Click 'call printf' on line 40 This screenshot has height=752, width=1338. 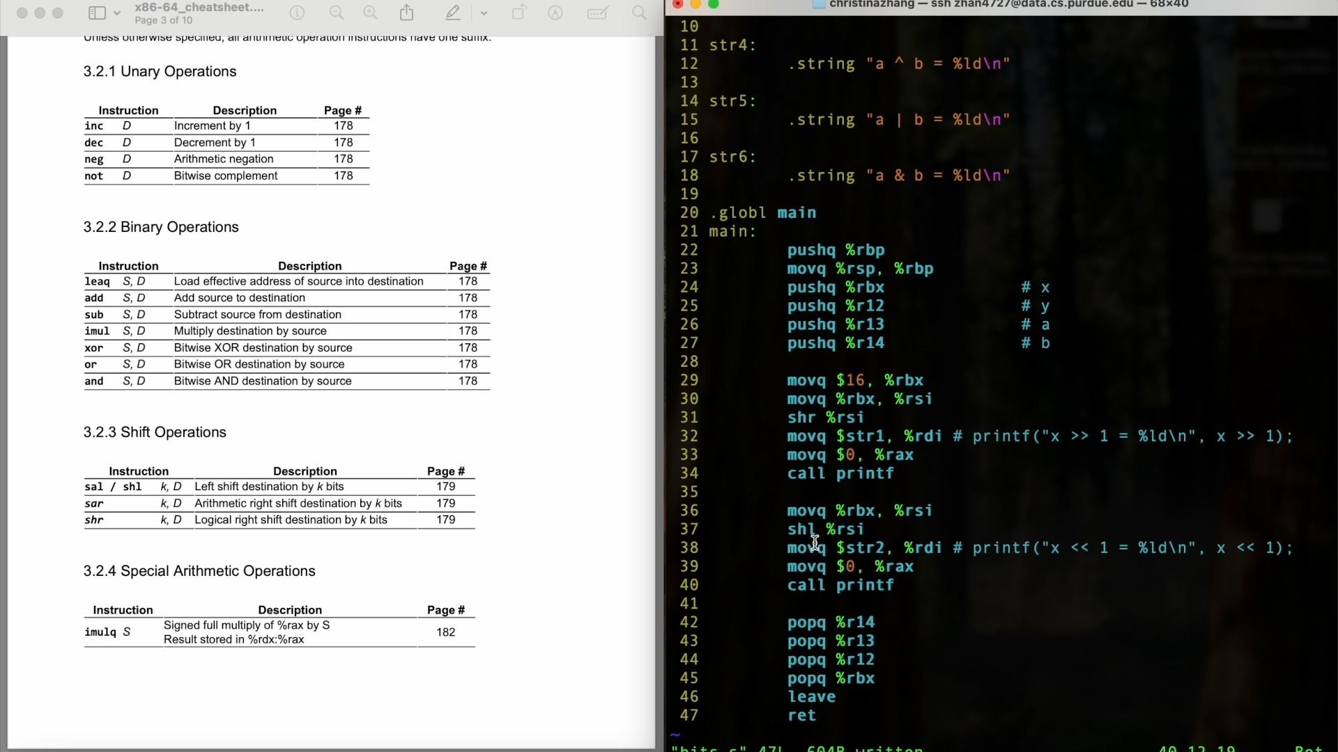[x=840, y=585]
